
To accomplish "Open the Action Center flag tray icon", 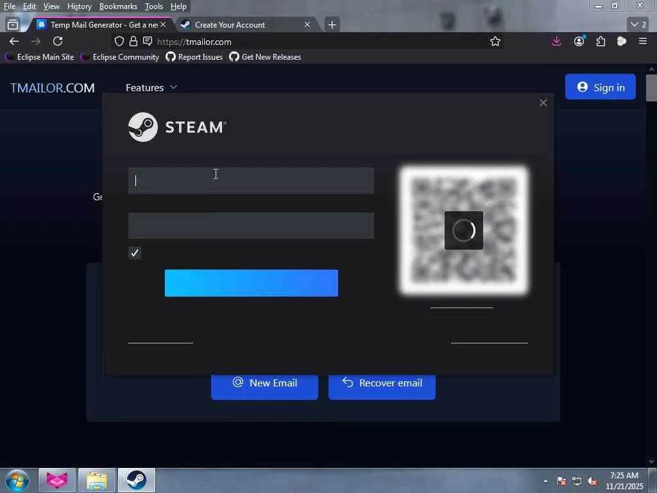I will (x=561, y=481).
